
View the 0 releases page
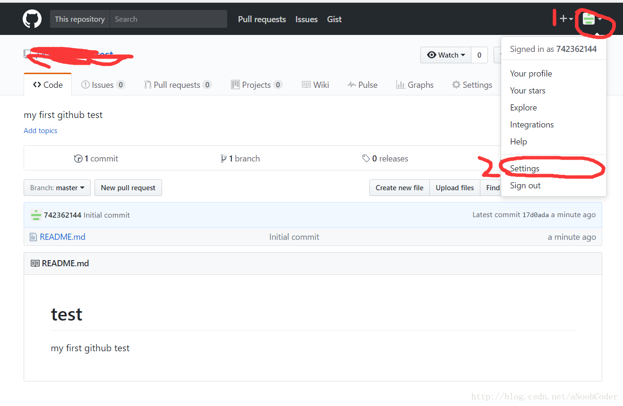point(385,159)
